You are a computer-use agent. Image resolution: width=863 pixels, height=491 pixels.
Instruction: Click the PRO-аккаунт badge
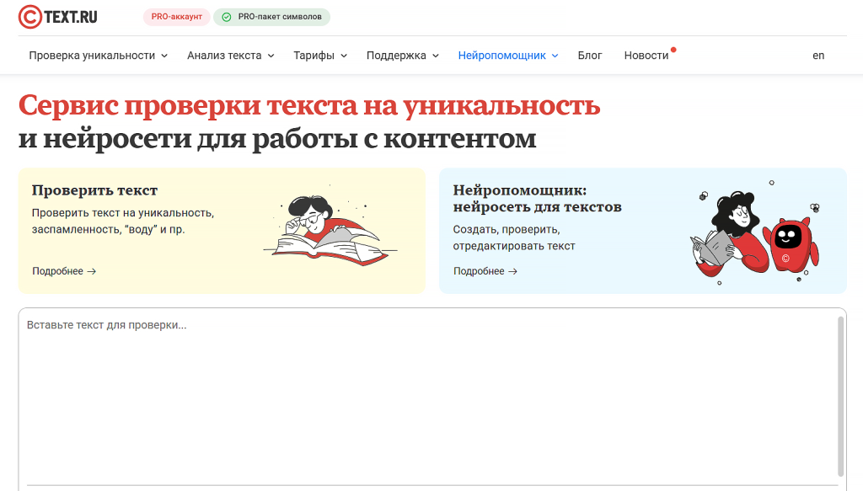point(175,17)
